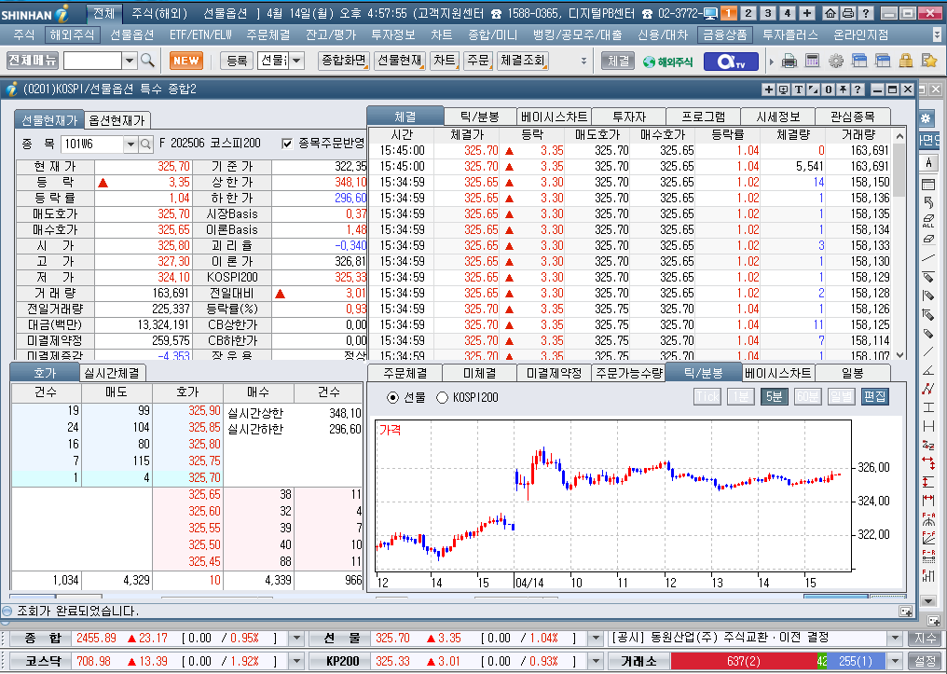
Task: Click the first cascading windows icon in toolbar
Action: [858, 61]
